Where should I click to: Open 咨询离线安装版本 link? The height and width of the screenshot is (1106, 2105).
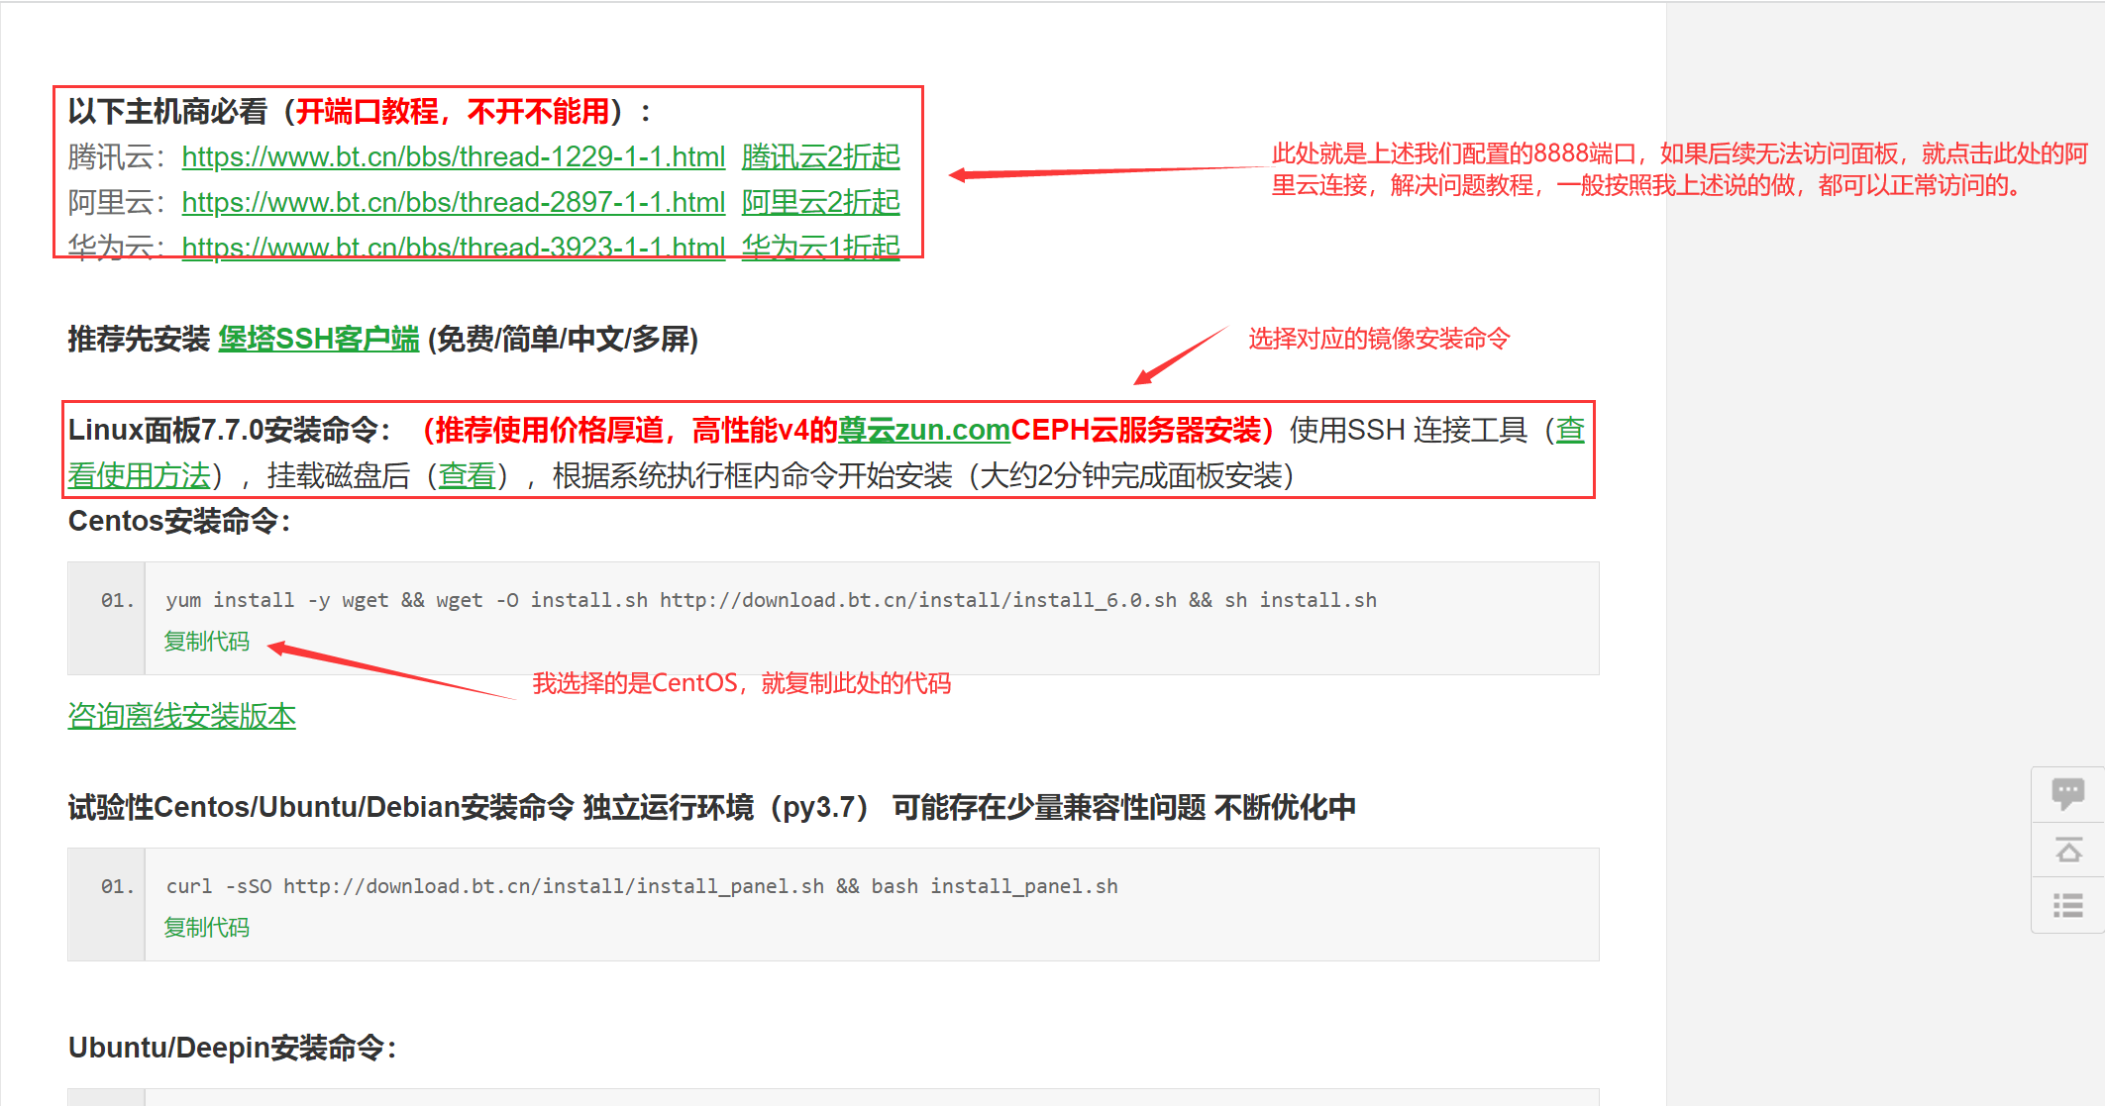(182, 716)
